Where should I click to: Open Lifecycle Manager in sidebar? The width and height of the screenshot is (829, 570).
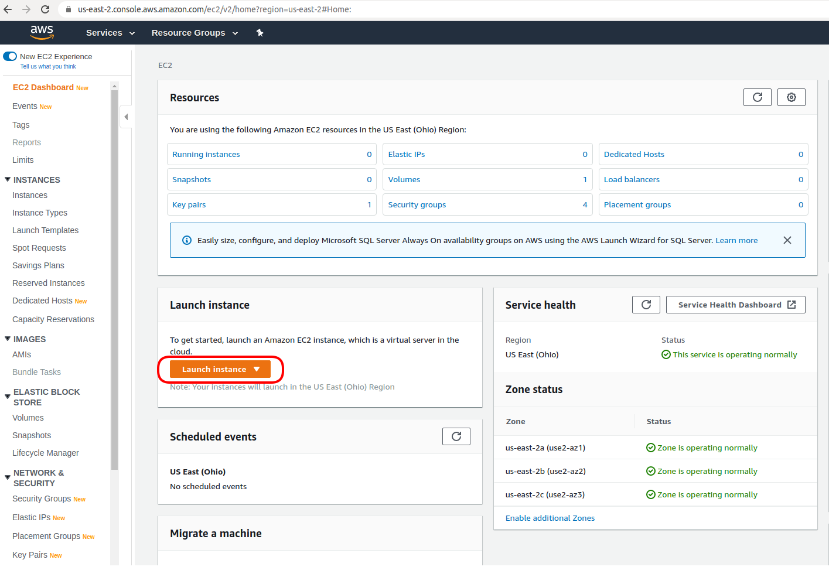coord(46,453)
